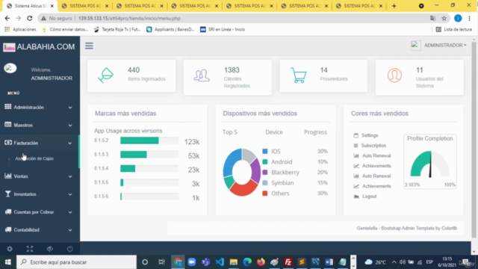478x269 pixels.
Task: Open Windows Start menu
Action: (8, 262)
